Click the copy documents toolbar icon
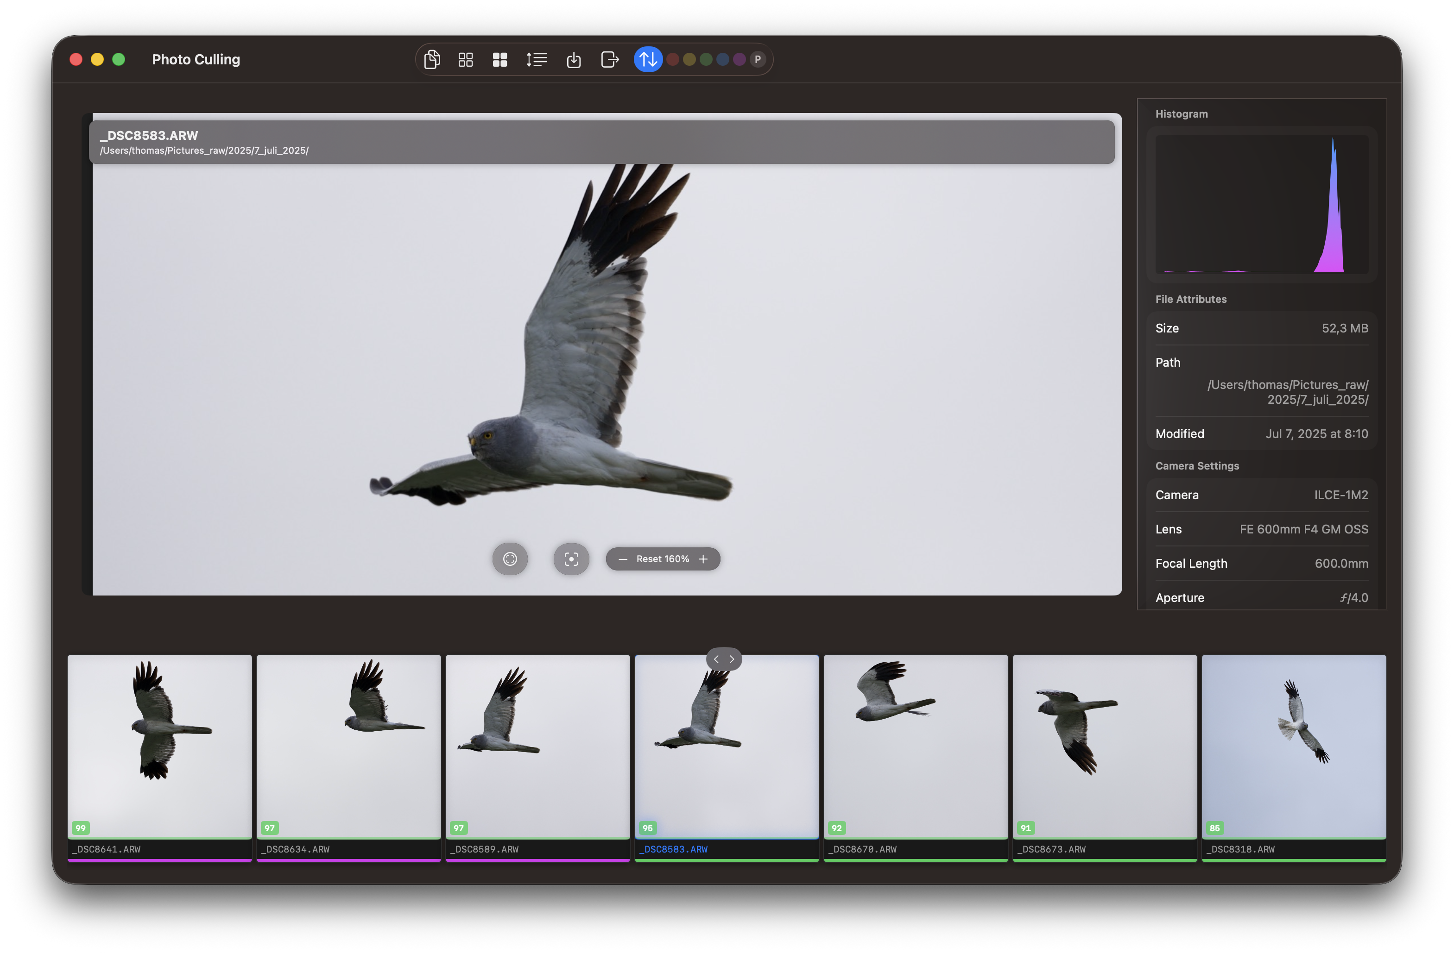The height and width of the screenshot is (953, 1454). 432,59
